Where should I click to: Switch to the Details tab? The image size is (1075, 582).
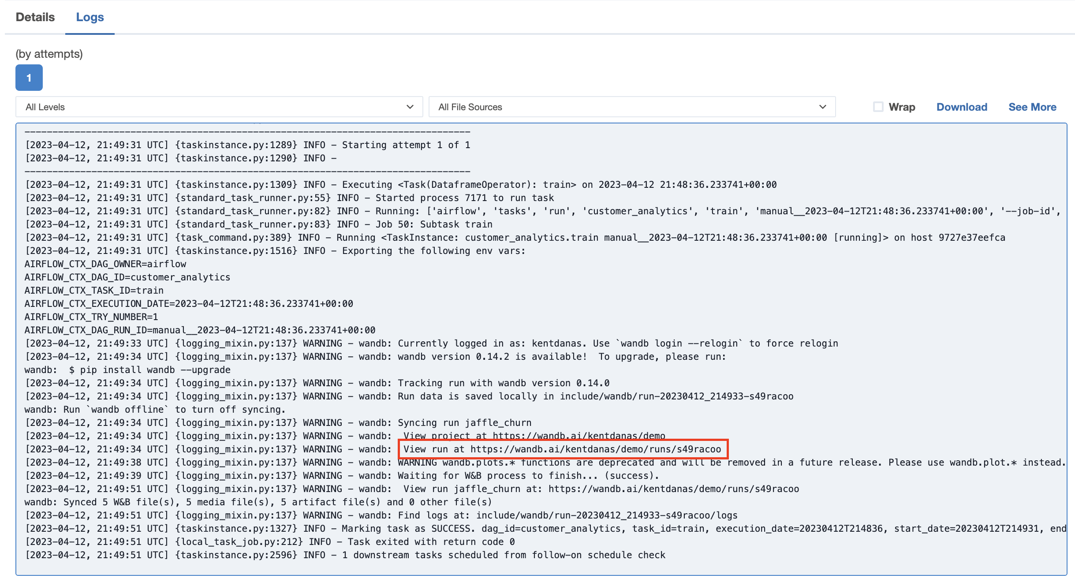[35, 17]
